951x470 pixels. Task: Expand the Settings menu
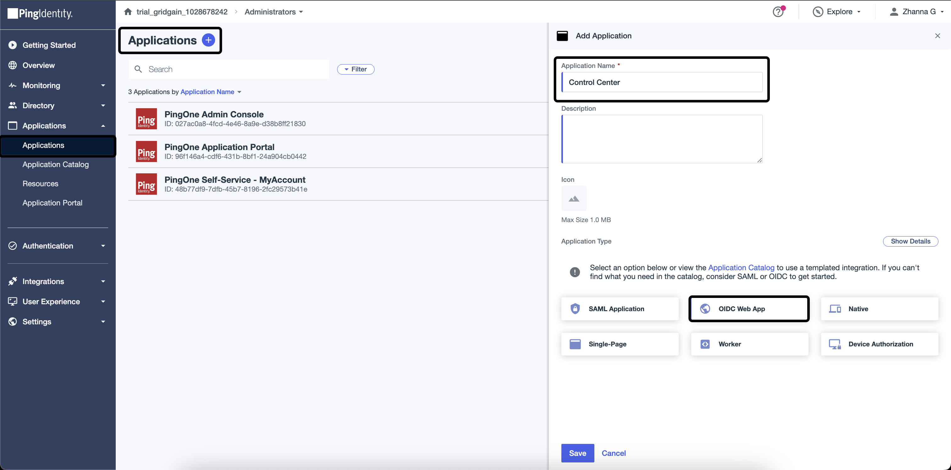click(x=103, y=322)
